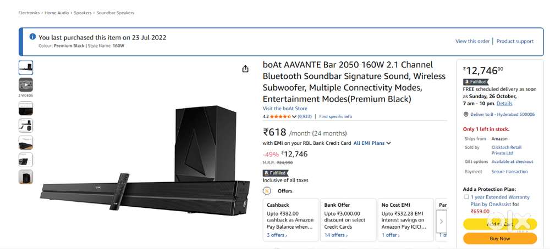Image resolution: width=550 pixels, height=249 pixels.
Task: Open Visit the boAt Store link
Action: point(285,109)
